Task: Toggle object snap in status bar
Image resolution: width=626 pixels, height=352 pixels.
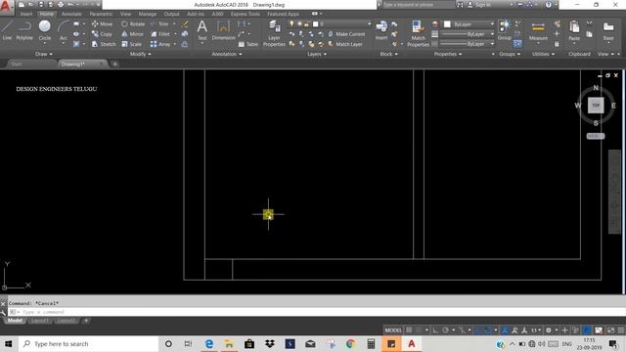Action: click(x=488, y=330)
